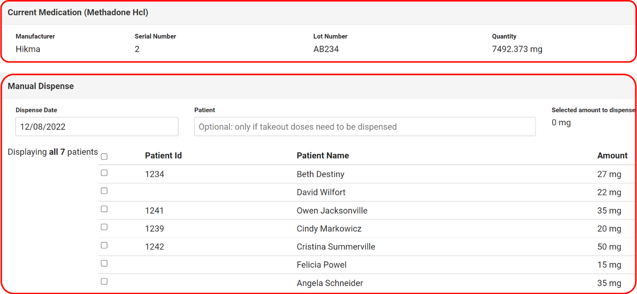Viewport: 637px width, 294px height.
Task: Click the 50 mg amount cell
Action: pos(609,247)
